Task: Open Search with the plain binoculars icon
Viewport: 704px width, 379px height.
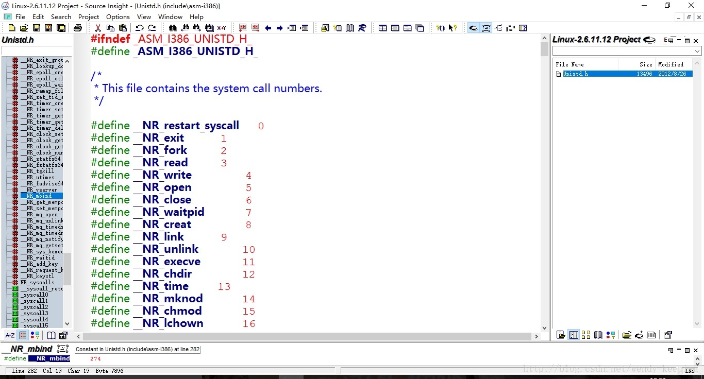Action: (x=172, y=28)
